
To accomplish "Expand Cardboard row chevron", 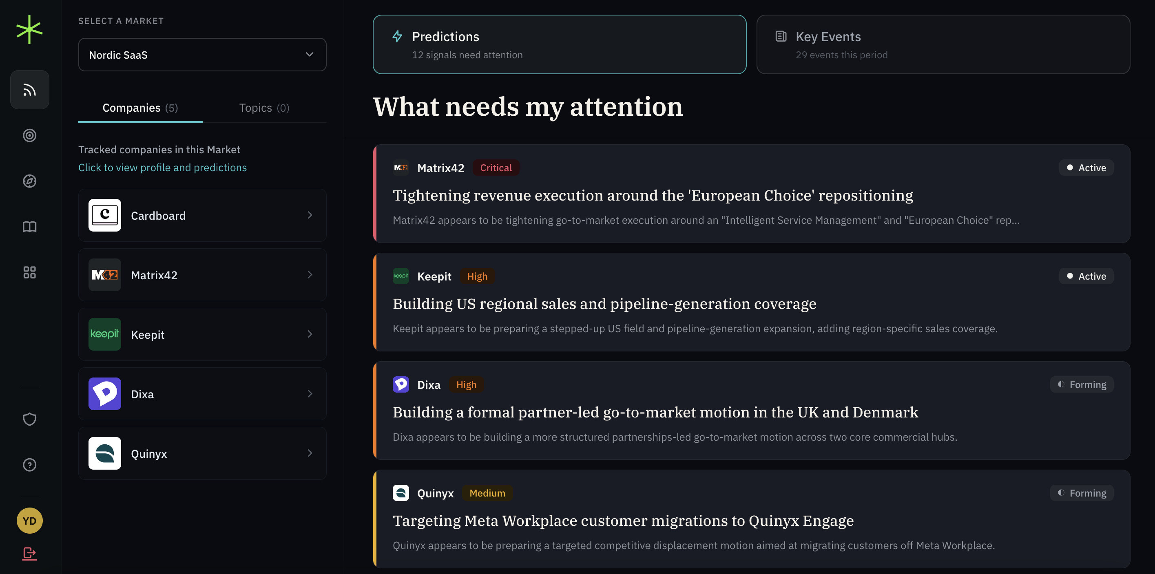I will click(x=310, y=215).
